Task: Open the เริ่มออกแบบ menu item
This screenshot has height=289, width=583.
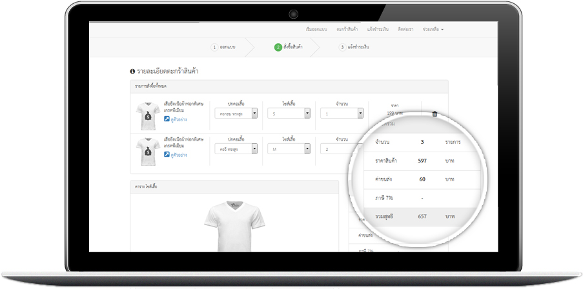Action: (x=316, y=29)
